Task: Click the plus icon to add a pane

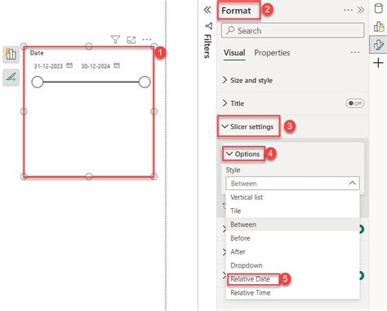Action: pyautogui.click(x=378, y=63)
